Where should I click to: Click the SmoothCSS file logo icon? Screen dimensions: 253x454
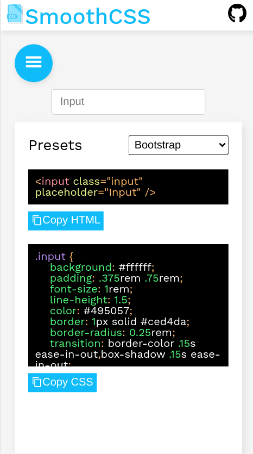pos(15,14)
